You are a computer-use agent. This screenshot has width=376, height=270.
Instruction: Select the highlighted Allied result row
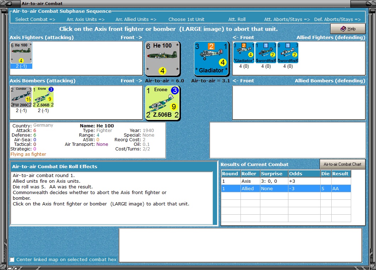point(286,188)
